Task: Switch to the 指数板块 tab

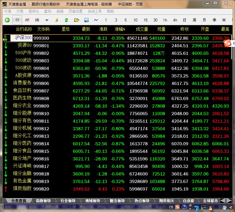Action: (x=43, y=201)
